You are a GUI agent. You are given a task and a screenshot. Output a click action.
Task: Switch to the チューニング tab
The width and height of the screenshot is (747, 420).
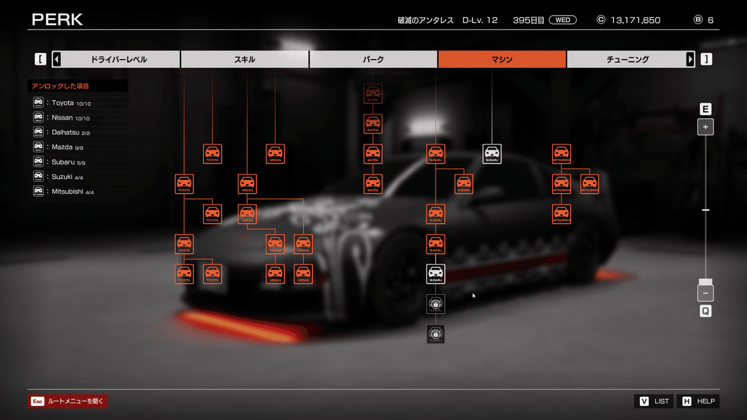coord(627,59)
